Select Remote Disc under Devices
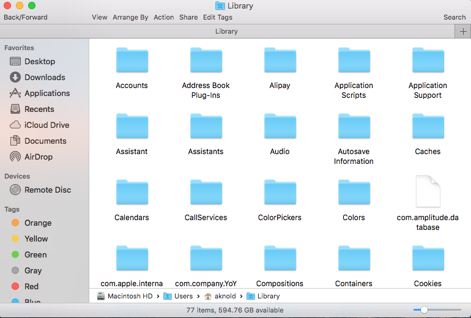The image size is (471, 318). point(47,190)
